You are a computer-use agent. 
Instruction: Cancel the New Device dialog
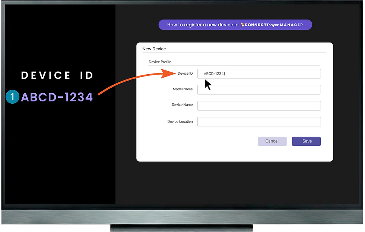tap(272, 141)
